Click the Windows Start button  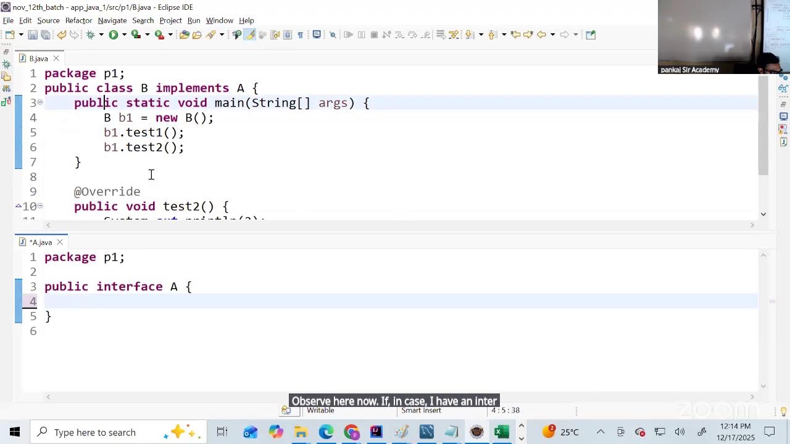click(15, 432)
